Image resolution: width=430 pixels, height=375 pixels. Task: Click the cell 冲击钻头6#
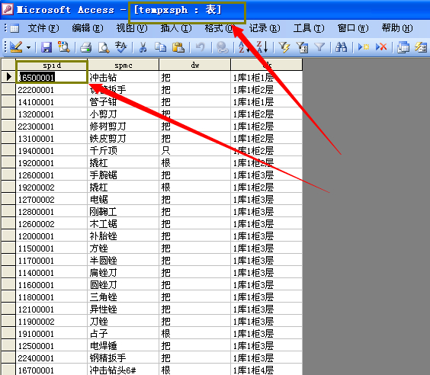click(124, 370)
